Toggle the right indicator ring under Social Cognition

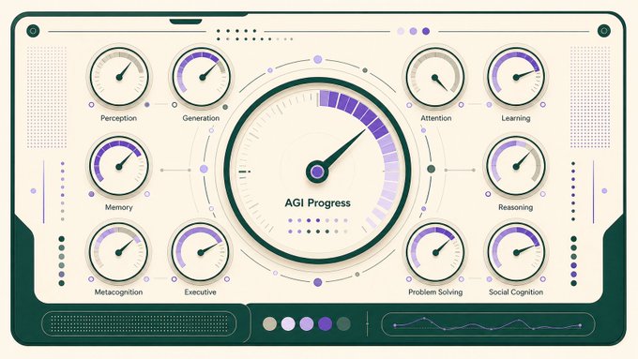pos(543,279)
